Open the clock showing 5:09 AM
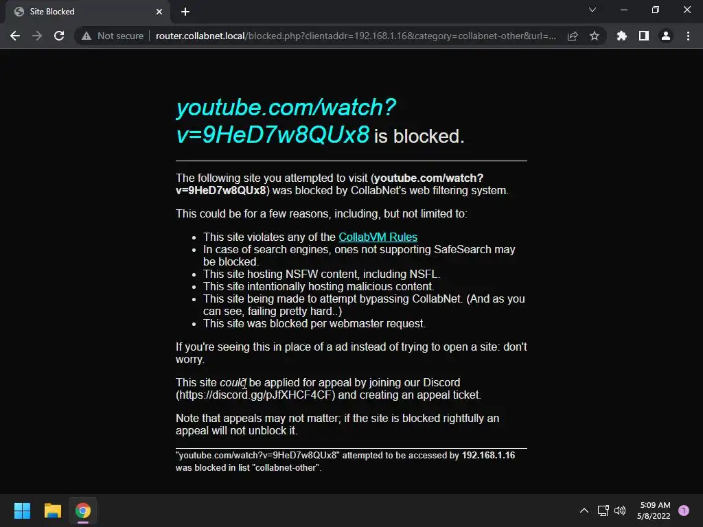The height and width of the screenshot is (527, 703). pos(654,511)
